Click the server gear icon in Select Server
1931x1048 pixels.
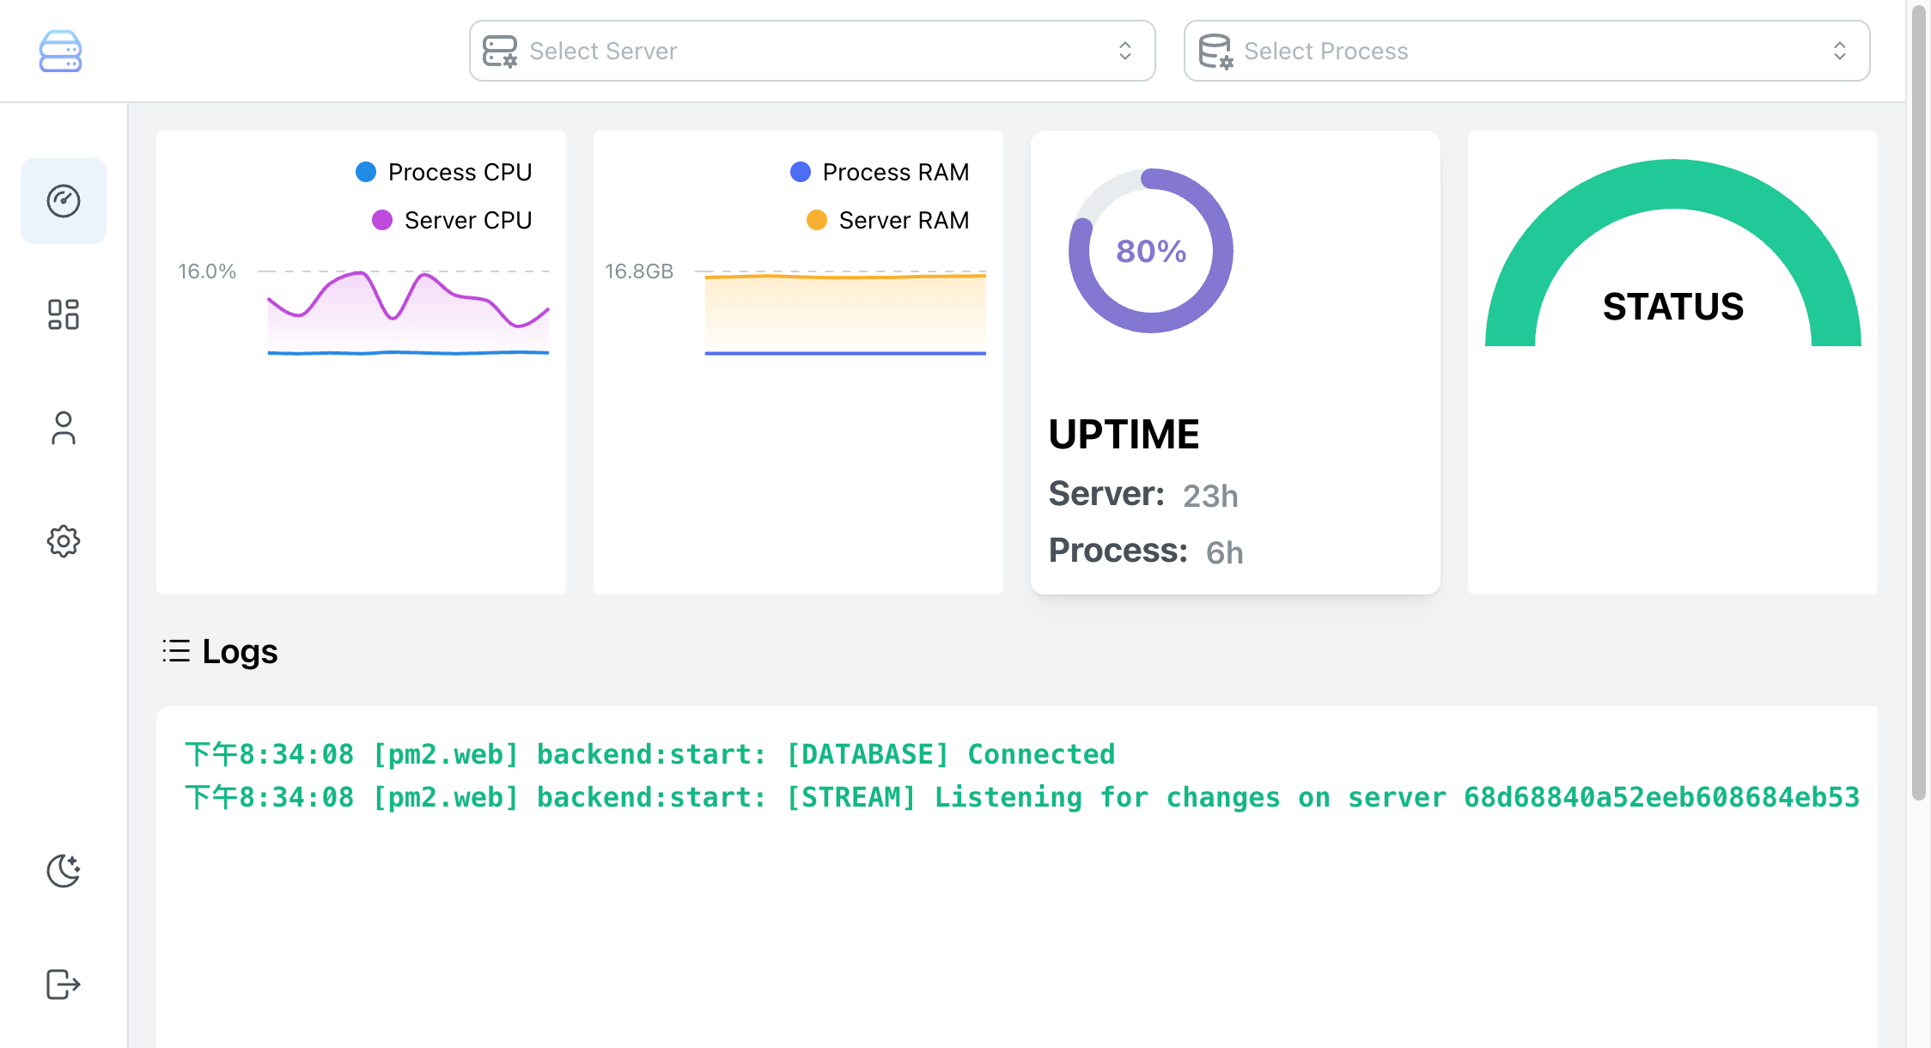pyautogui.click(x=500, y=51)
